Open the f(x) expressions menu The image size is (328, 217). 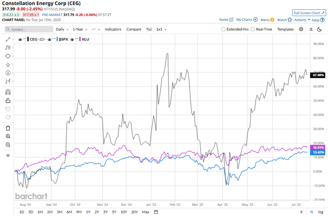coord(149,29)
